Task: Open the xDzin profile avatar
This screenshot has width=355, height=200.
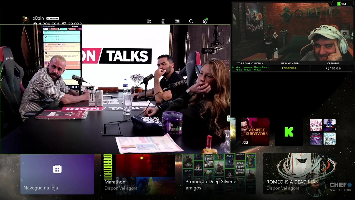Action: pos(26,20)
